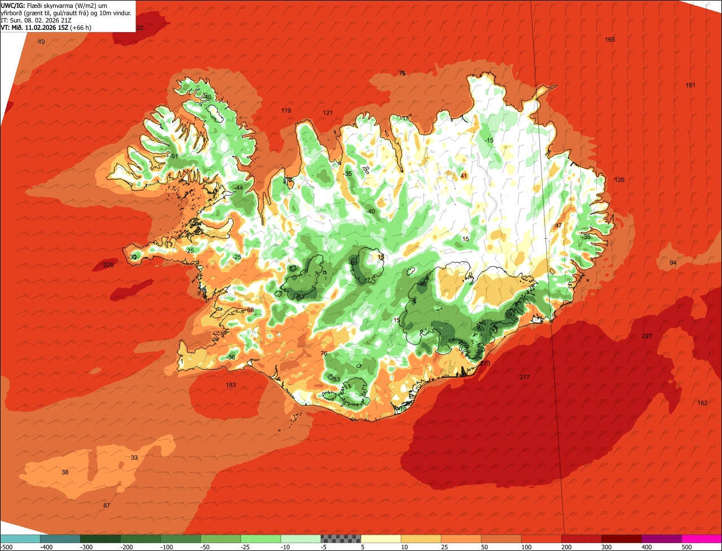Viewport: 722px width, 551px height.
Task: Click the value '47' in east Iceland
Action: pos(558,225)
